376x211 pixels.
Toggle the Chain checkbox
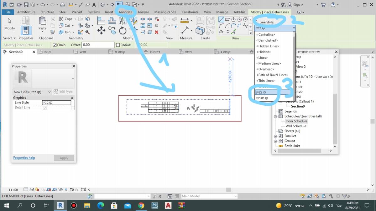(x=55, y=45)
